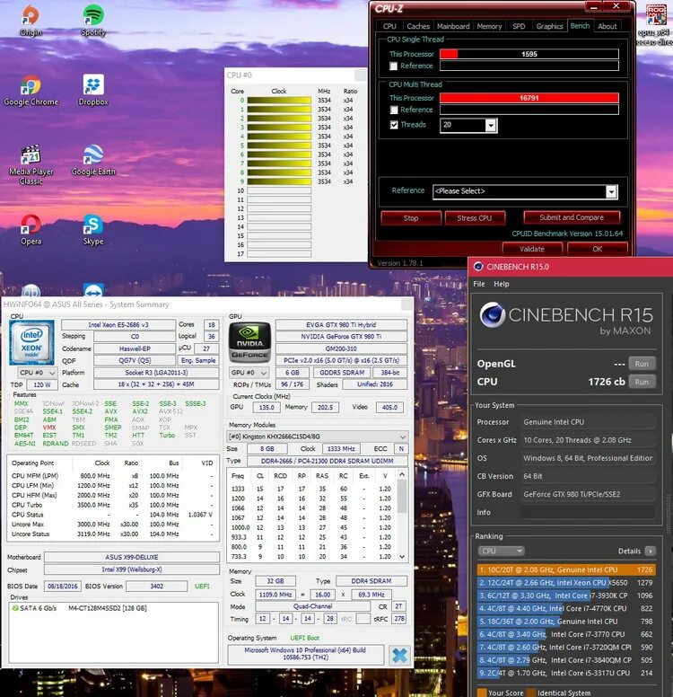Expand ranking Details arrow in Cinebench
Image resolution: width=673 pixels, height=697 pixels.
coord(651,551)
